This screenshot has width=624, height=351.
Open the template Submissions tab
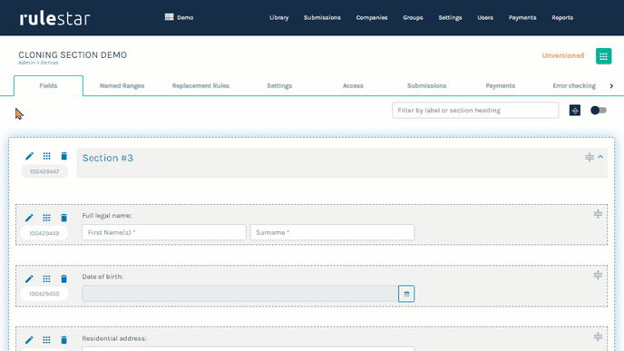426,85
